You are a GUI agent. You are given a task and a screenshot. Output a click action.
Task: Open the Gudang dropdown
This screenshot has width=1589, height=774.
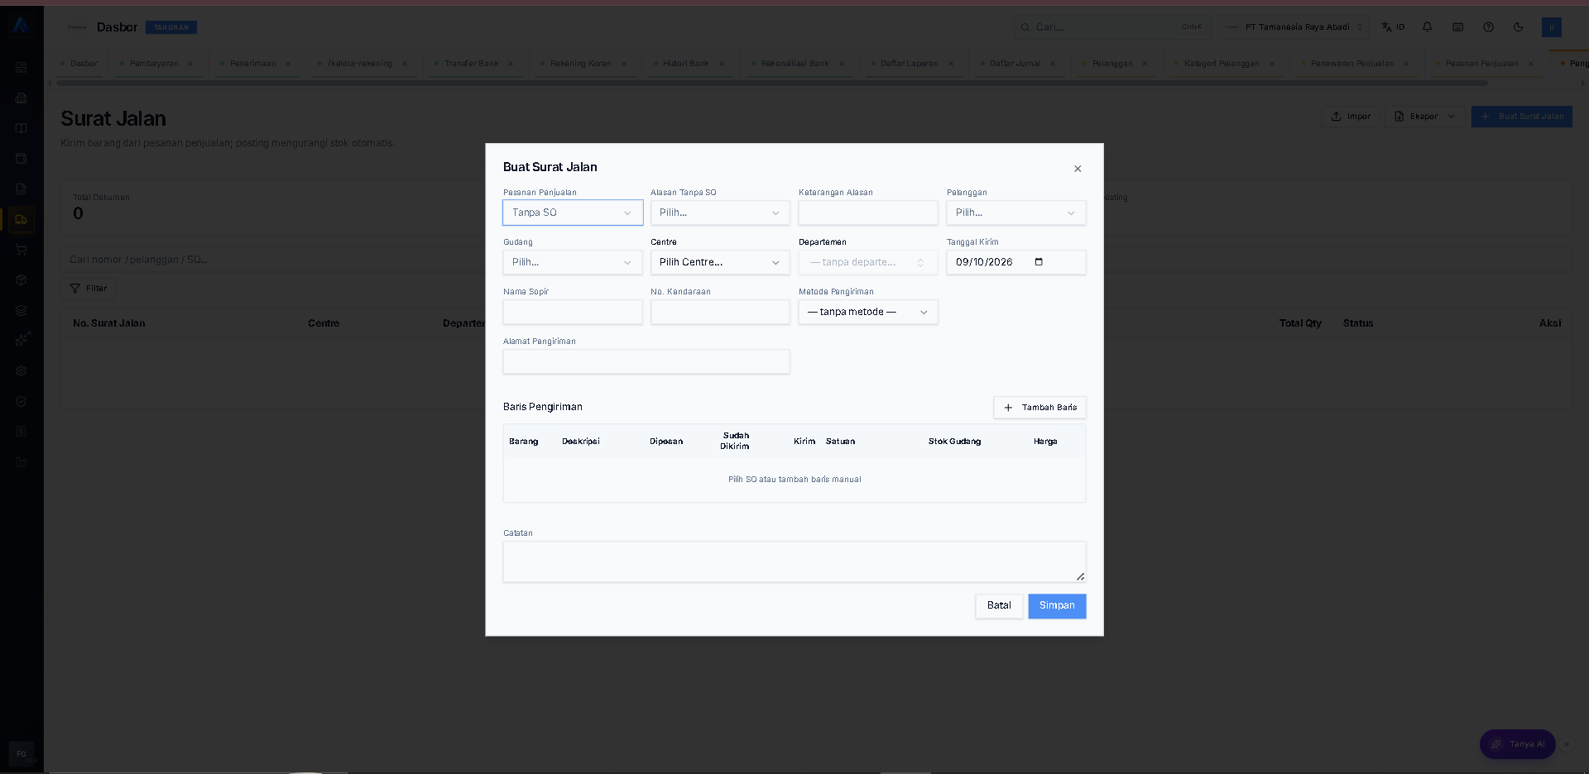(x=573, y=262)
